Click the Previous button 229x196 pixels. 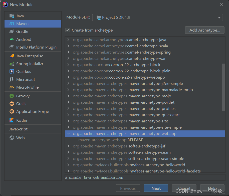128,188
